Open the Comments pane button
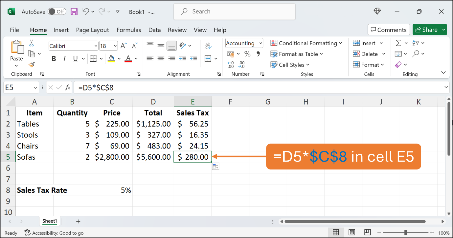The image size is (453, 238). pos(389,30)
